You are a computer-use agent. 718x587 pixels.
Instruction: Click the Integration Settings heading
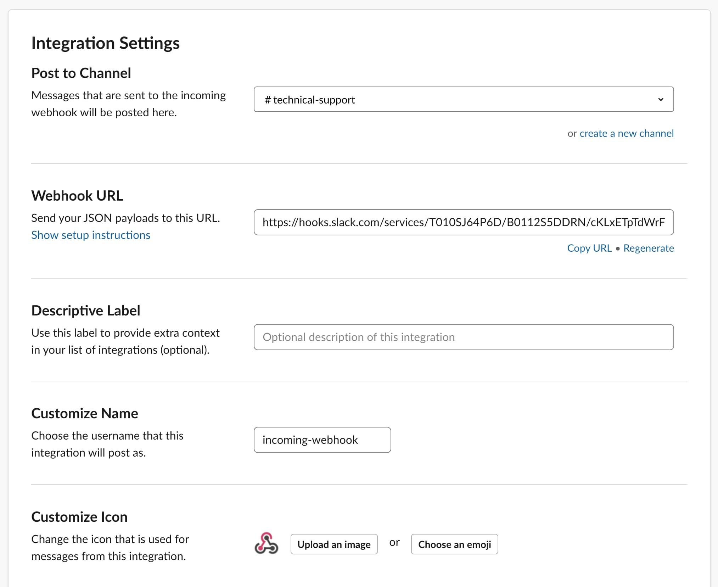pos(106,43)
